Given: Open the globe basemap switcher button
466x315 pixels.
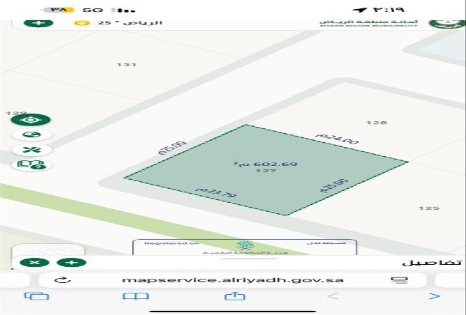Looking at the screenshot, I should pyautogui.click(x=31, y=135).
